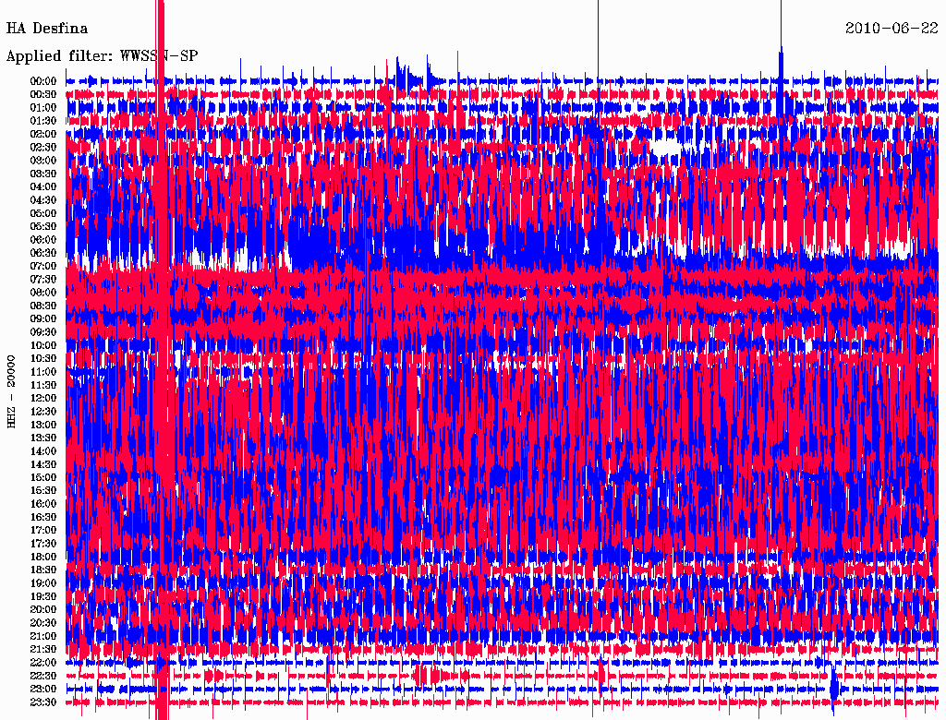946x720 pixels.
Task: Select the 13:30 time label
Action: 43,438
